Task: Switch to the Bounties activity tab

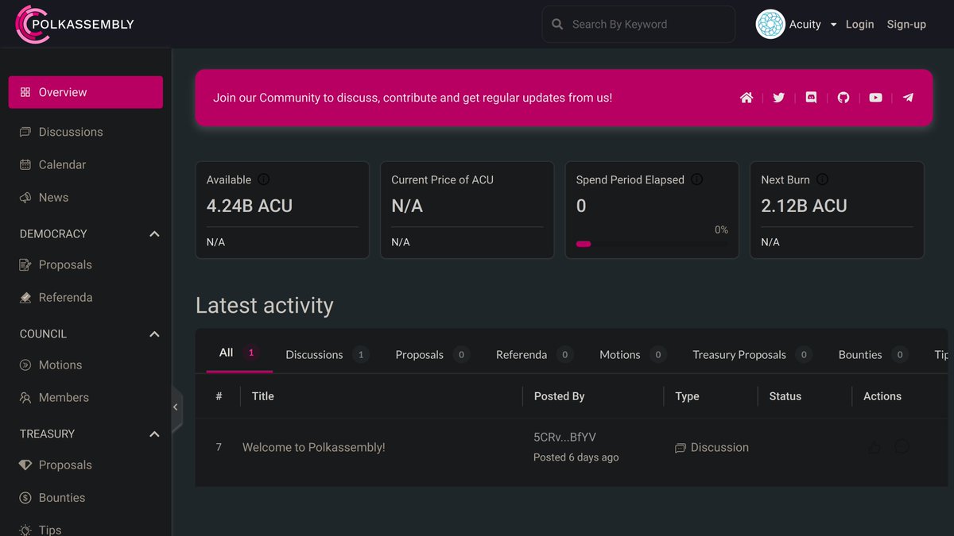Action: pyautogui.click(x=873, y=355)
